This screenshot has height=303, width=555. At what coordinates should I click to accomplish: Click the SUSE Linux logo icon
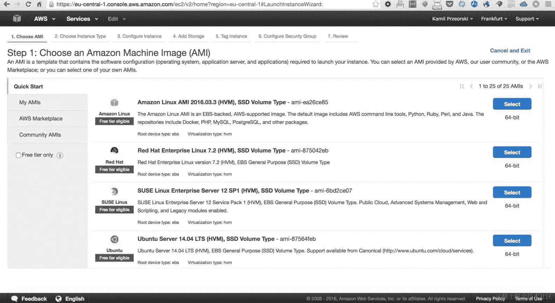(114, 191)
